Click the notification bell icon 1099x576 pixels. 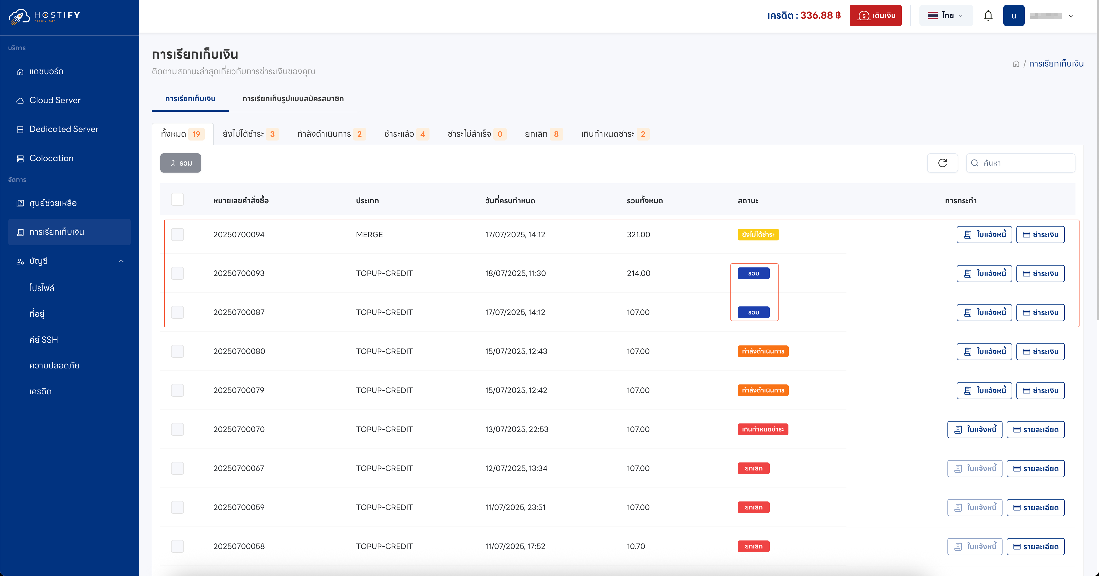click(988, 16)
